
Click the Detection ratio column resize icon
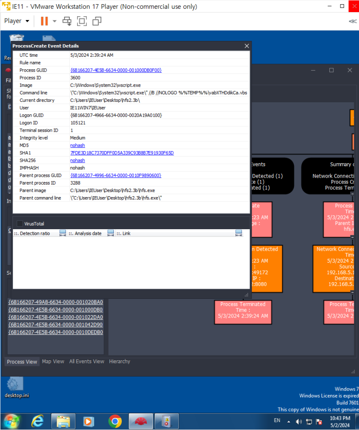(x=63, y=233)
